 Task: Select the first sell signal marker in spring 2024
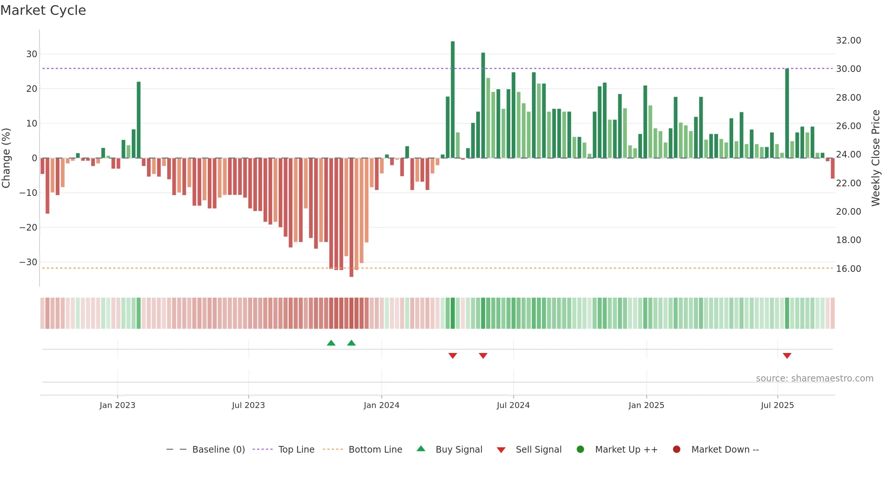point(453,356)
